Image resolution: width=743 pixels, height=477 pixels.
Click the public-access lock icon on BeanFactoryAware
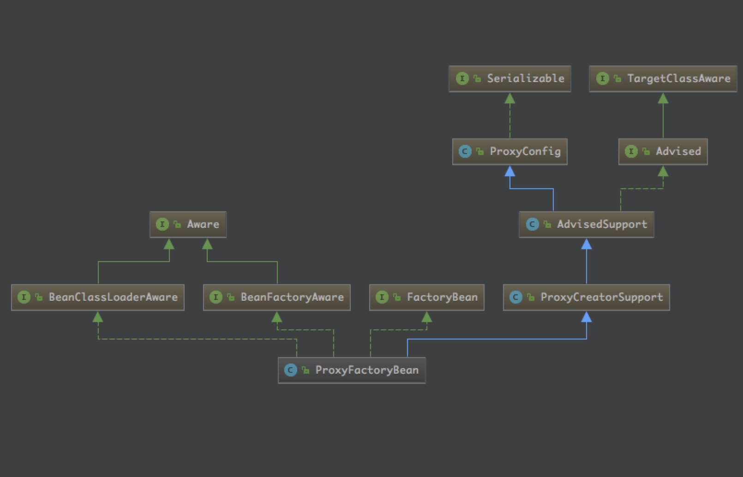[x=231, y=298]
